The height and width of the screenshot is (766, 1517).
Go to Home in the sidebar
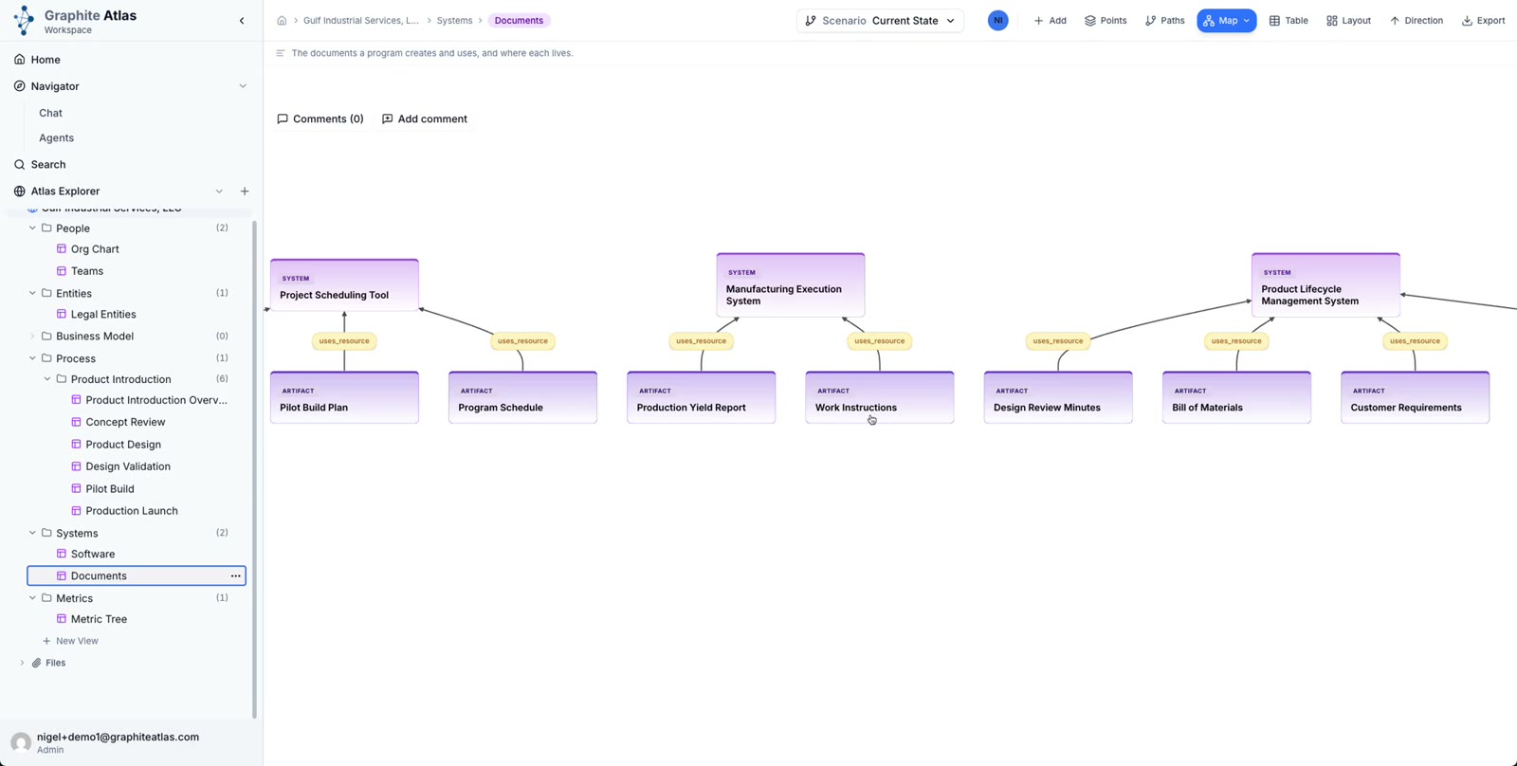tap(46, 60)
